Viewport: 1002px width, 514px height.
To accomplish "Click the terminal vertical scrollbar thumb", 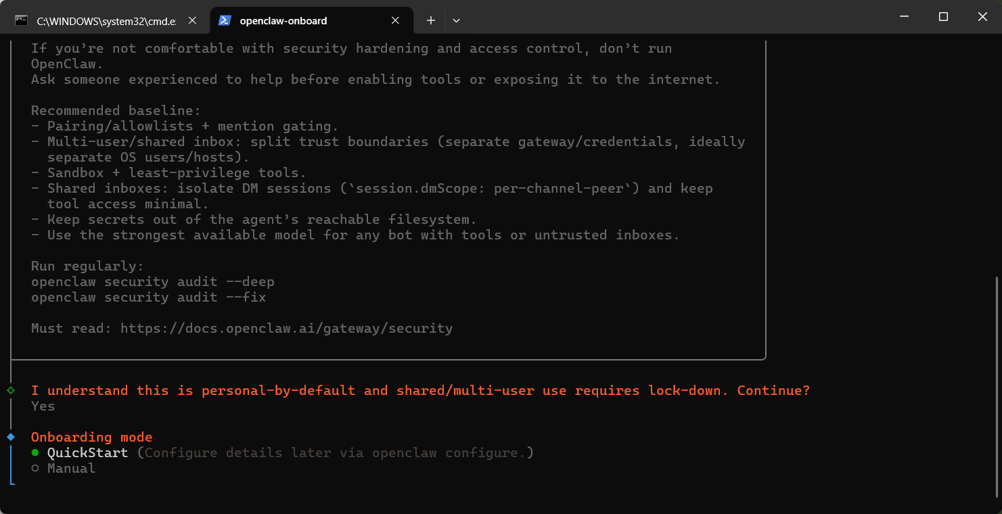I will pyautogui.click(x=997, y=387).
